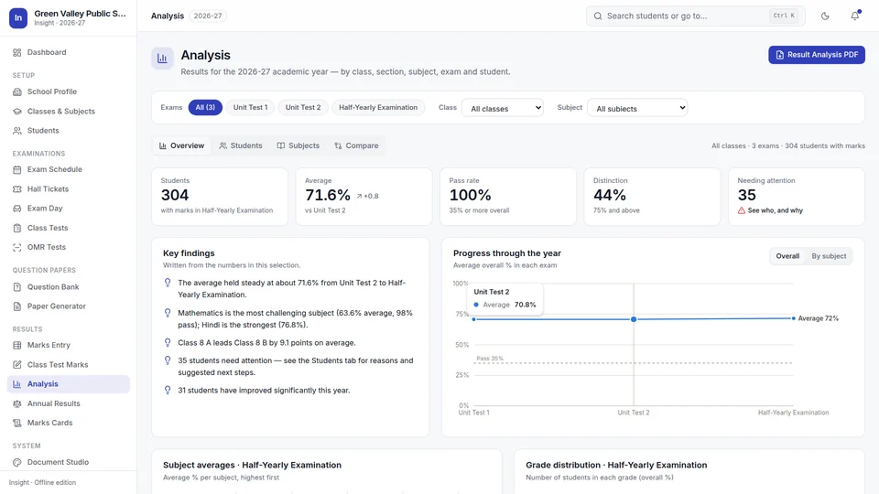This screenshot has height=494, width=879.
Task: Open Question Bank from the sidebar
Action: tap(69, 286)
